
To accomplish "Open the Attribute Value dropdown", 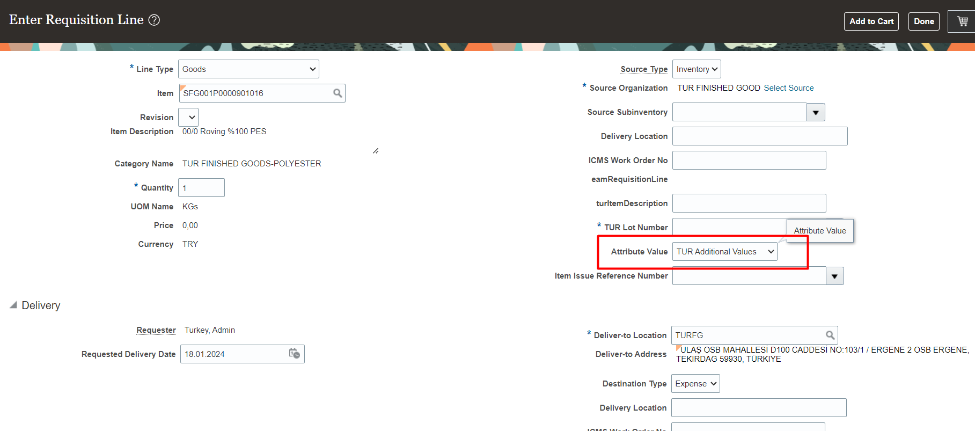I will 724,252.
